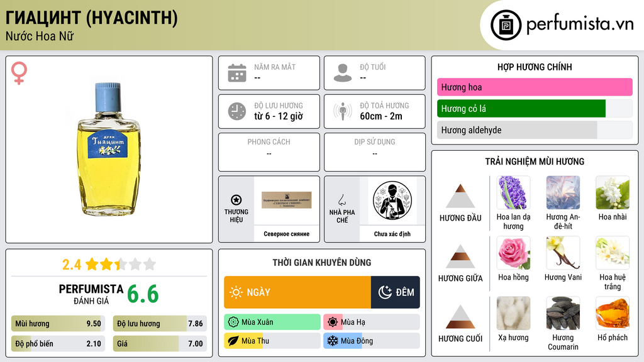This screenshot has height=362, width=644.
Task: Select the Mùa Xuân season bar
Action: (x=272, y=322)
